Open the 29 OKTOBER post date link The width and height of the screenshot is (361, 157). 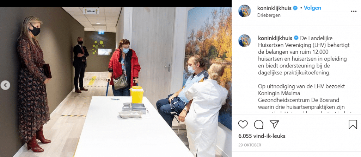(250, 145)
